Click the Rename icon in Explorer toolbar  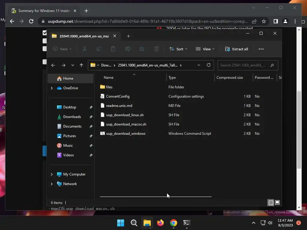(128, 49)
